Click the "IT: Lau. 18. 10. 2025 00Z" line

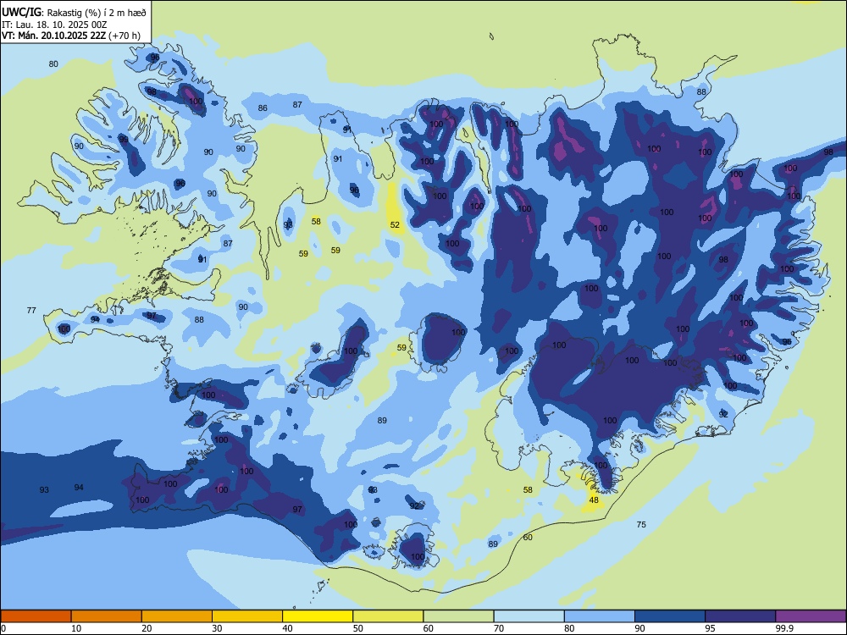click(54, 25)
